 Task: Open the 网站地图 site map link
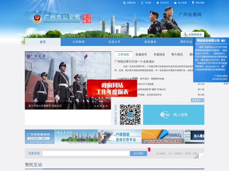[x=200, y=3]
